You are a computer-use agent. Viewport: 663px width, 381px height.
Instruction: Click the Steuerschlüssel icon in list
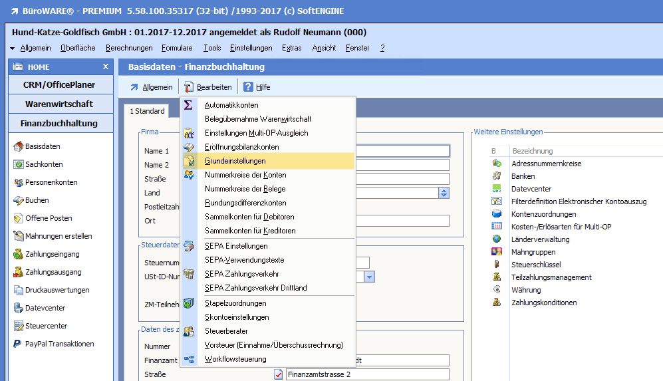[496, 265]
